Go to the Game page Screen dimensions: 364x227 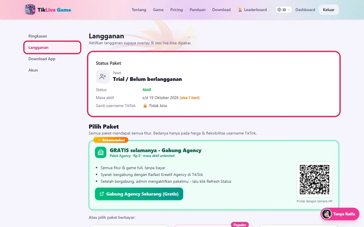pos(158,10)
